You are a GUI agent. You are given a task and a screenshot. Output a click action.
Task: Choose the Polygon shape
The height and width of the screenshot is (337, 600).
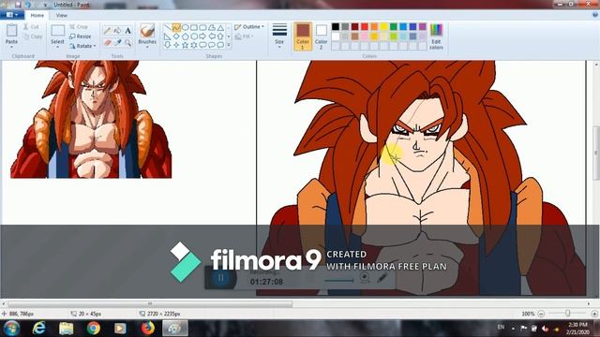click(212, 27)
